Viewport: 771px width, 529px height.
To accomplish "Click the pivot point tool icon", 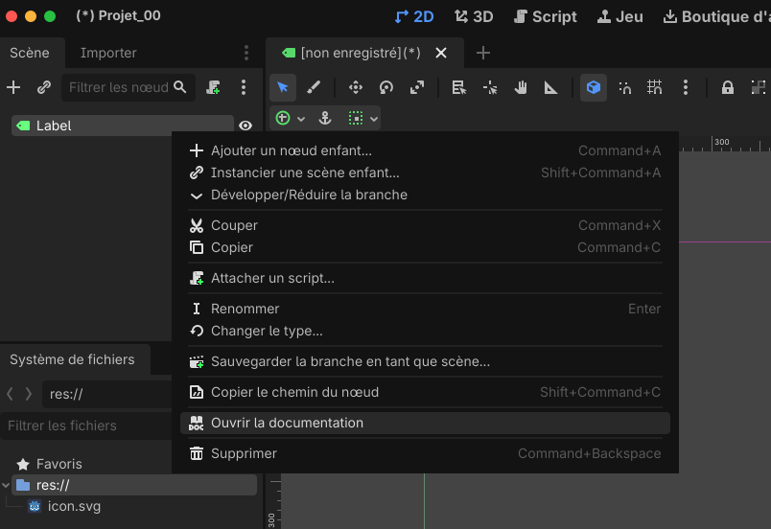I will (490, 87).
